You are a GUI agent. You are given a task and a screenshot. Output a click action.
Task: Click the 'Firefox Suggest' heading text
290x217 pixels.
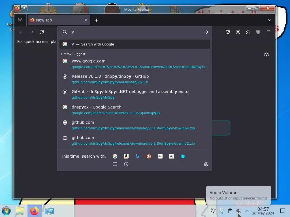(x=73, y=54)
